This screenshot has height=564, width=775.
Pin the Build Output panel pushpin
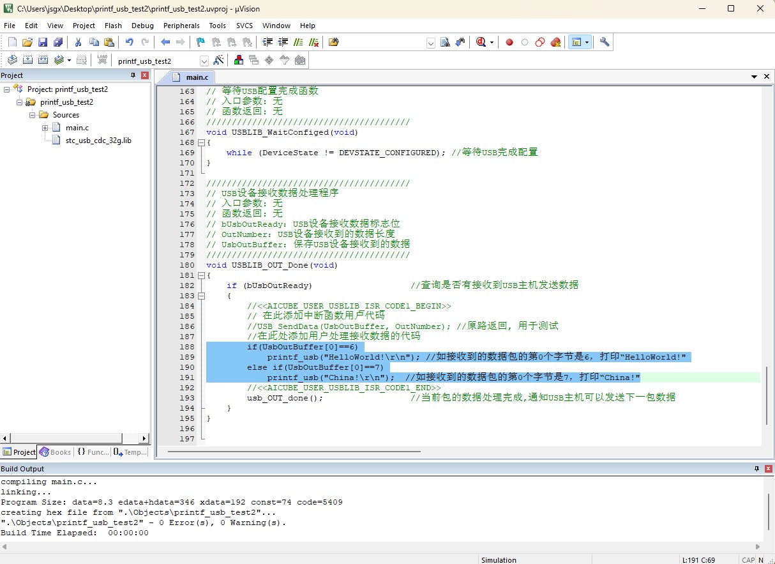click(756, 469)
